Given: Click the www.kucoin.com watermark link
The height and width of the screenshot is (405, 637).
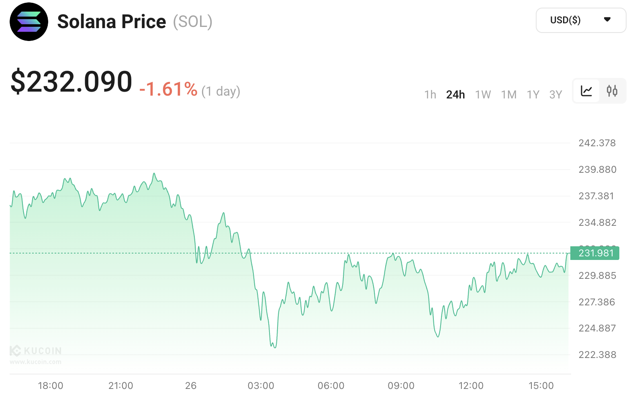Looking at the screenshot, I should (36, 362).
